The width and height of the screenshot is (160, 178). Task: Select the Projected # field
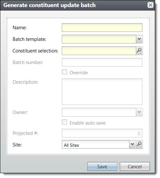102,133
